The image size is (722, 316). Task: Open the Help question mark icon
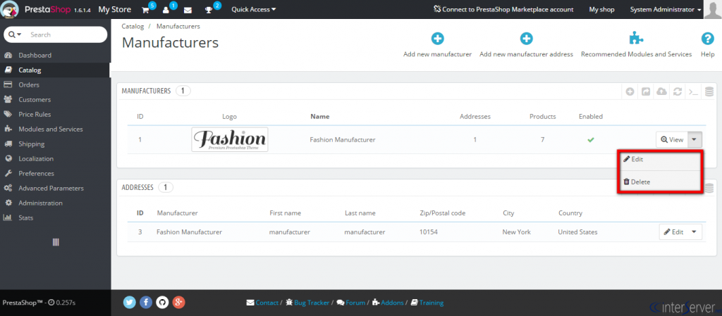pos(707,39)
